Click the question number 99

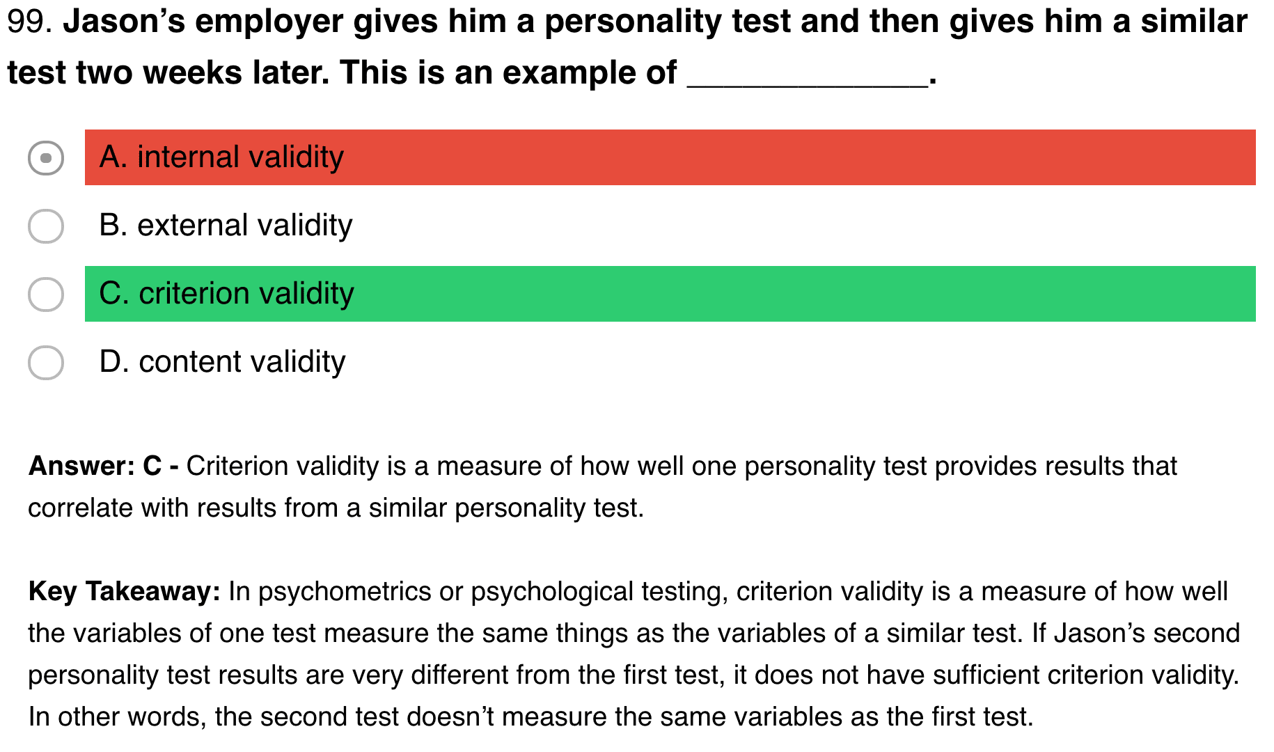coord(30,22)
